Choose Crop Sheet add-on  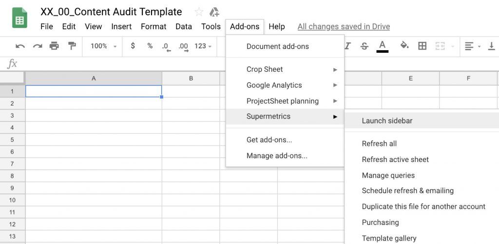coord(285,69)
